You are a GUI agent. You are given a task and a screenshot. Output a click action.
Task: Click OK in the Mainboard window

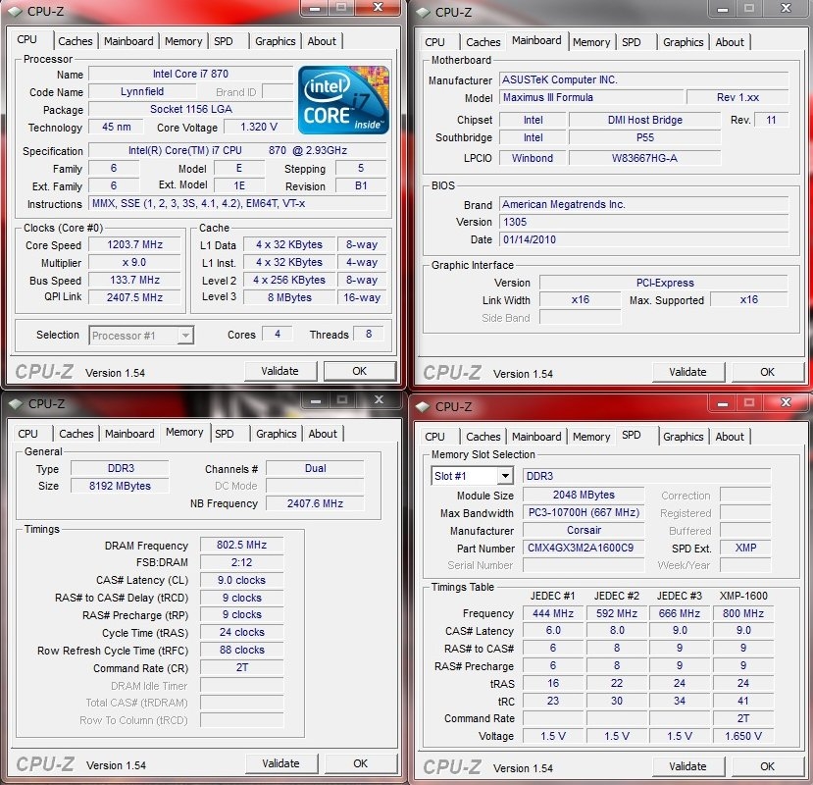tap(767, 372)
